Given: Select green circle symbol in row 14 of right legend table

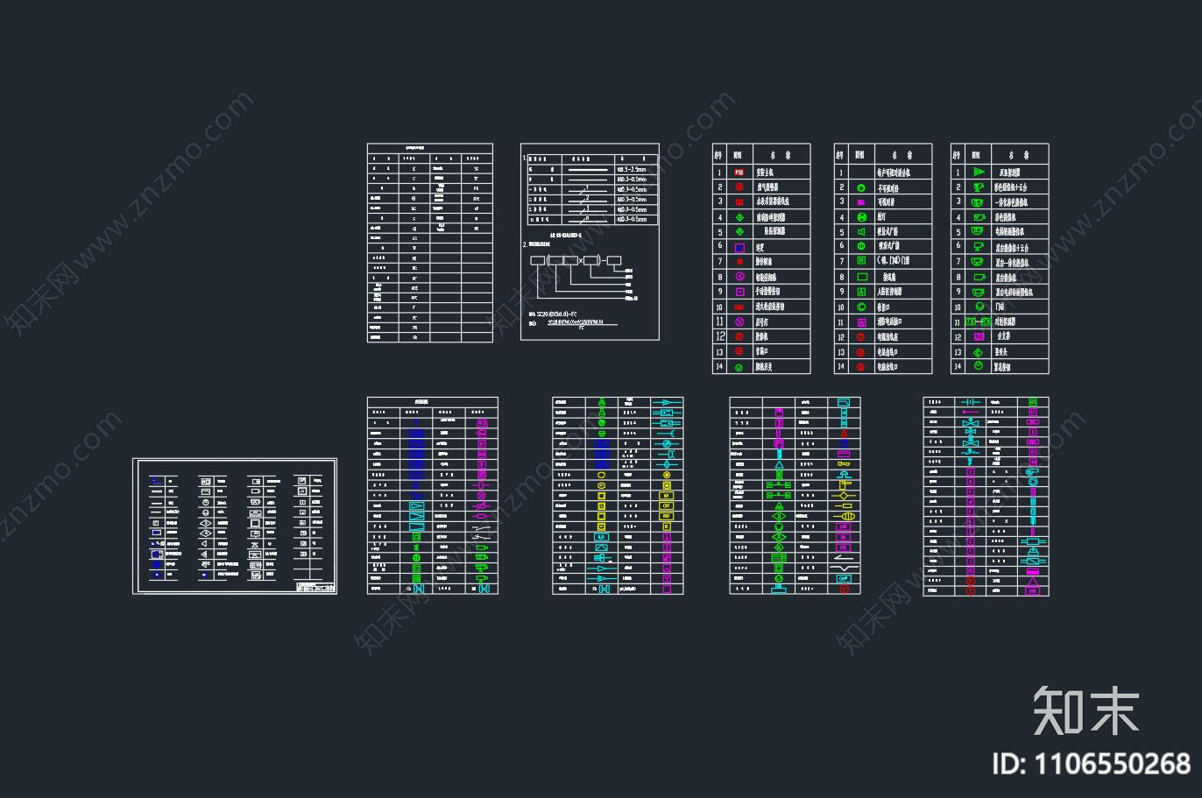Looking at the screenshot, I should coord(978,367).
